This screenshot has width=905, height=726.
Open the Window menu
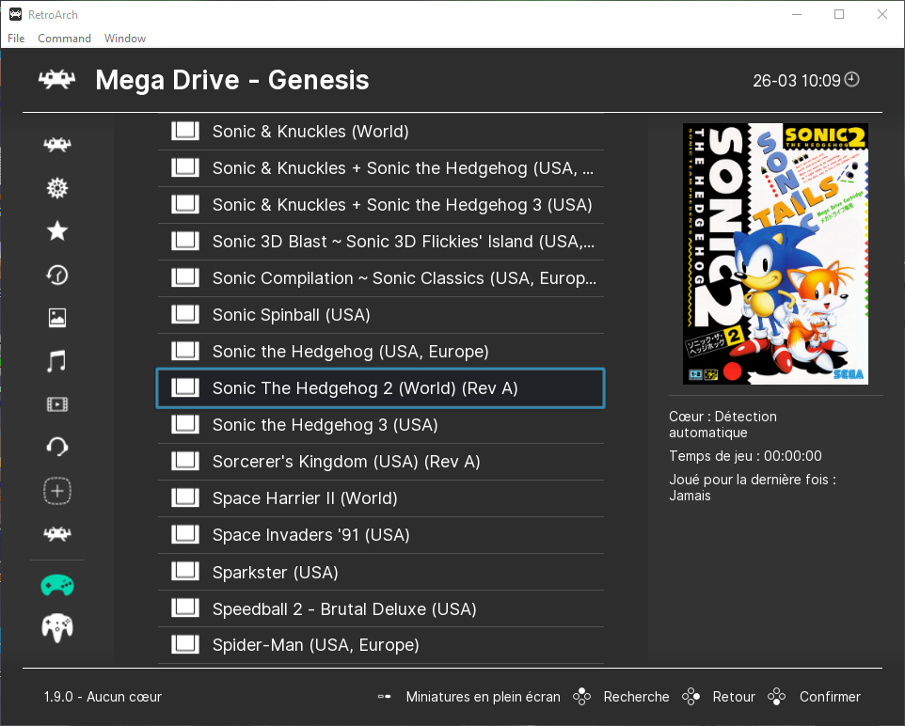125,39
